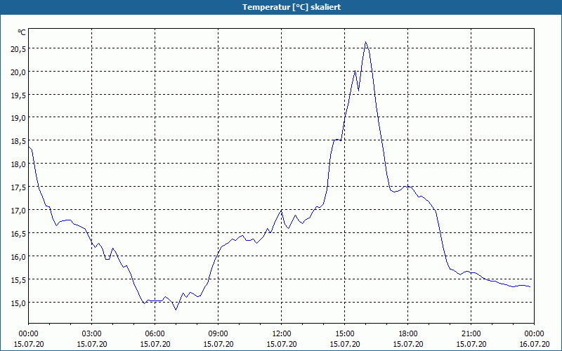Screen dimensions: 562x351
Task: Click the 06:00 time label
Action: click(x=155, y=334)
